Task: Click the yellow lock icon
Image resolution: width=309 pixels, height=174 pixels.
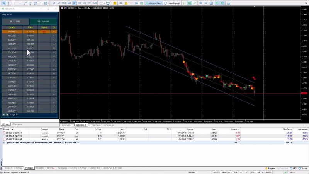Action: (x=126, y=3)
